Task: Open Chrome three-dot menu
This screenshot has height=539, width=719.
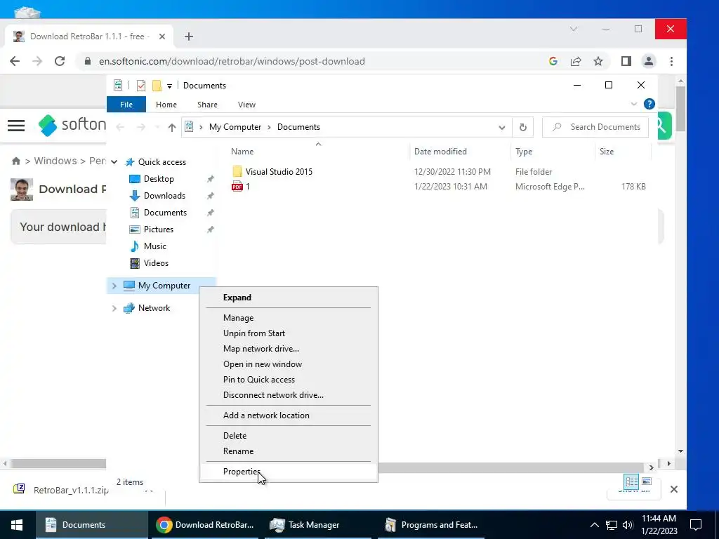Action: pyautogui.click(x=671, y=62)
